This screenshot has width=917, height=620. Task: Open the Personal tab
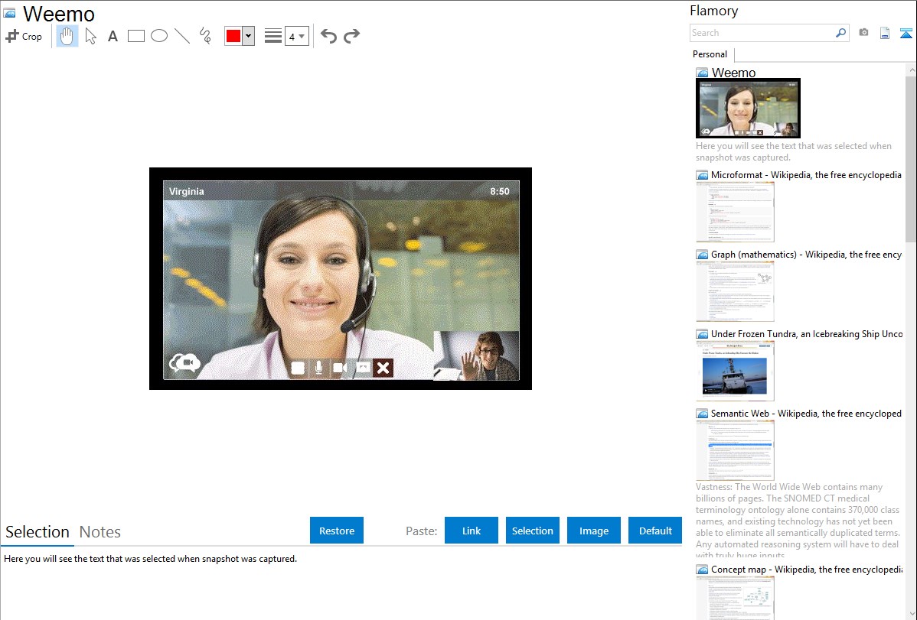coord(710,54)
